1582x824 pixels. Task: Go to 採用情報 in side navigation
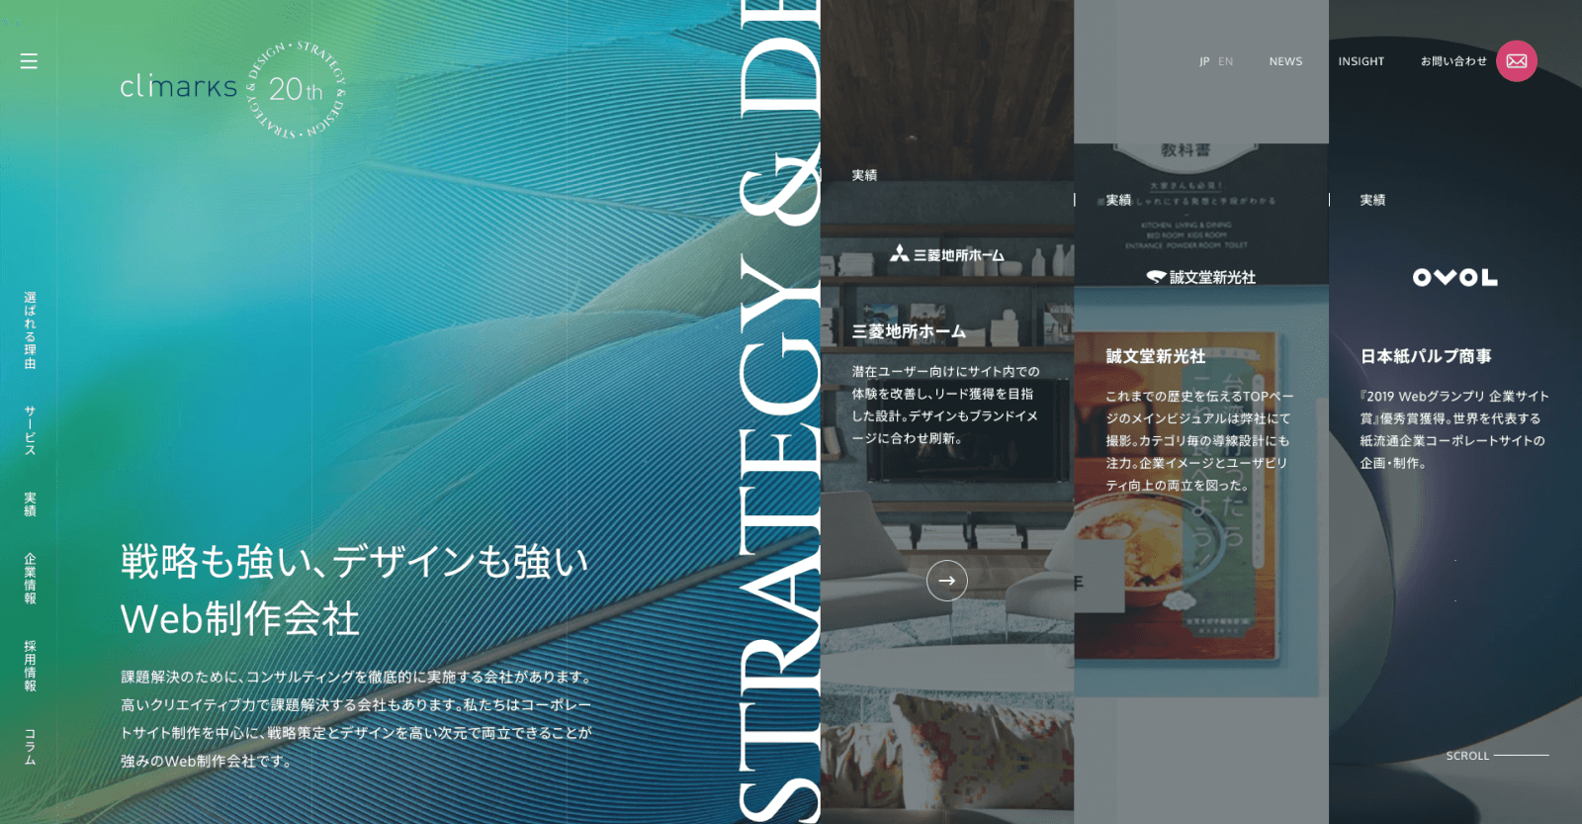30,666
